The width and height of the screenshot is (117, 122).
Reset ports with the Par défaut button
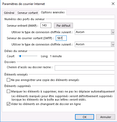click(63, 26)
